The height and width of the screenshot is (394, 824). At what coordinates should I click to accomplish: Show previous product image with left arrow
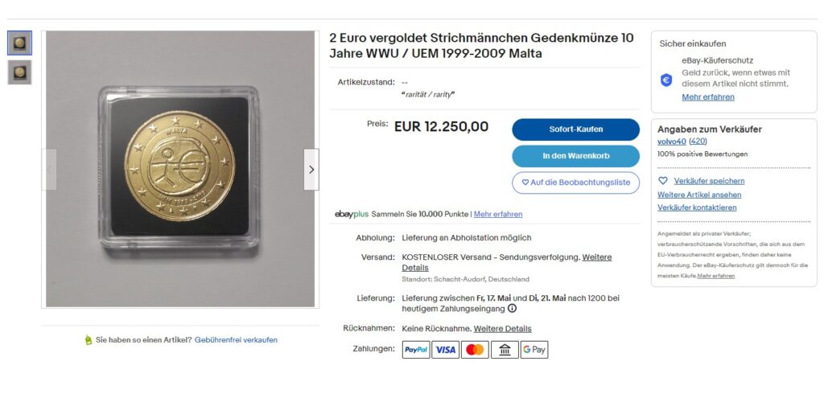(49, 169)
